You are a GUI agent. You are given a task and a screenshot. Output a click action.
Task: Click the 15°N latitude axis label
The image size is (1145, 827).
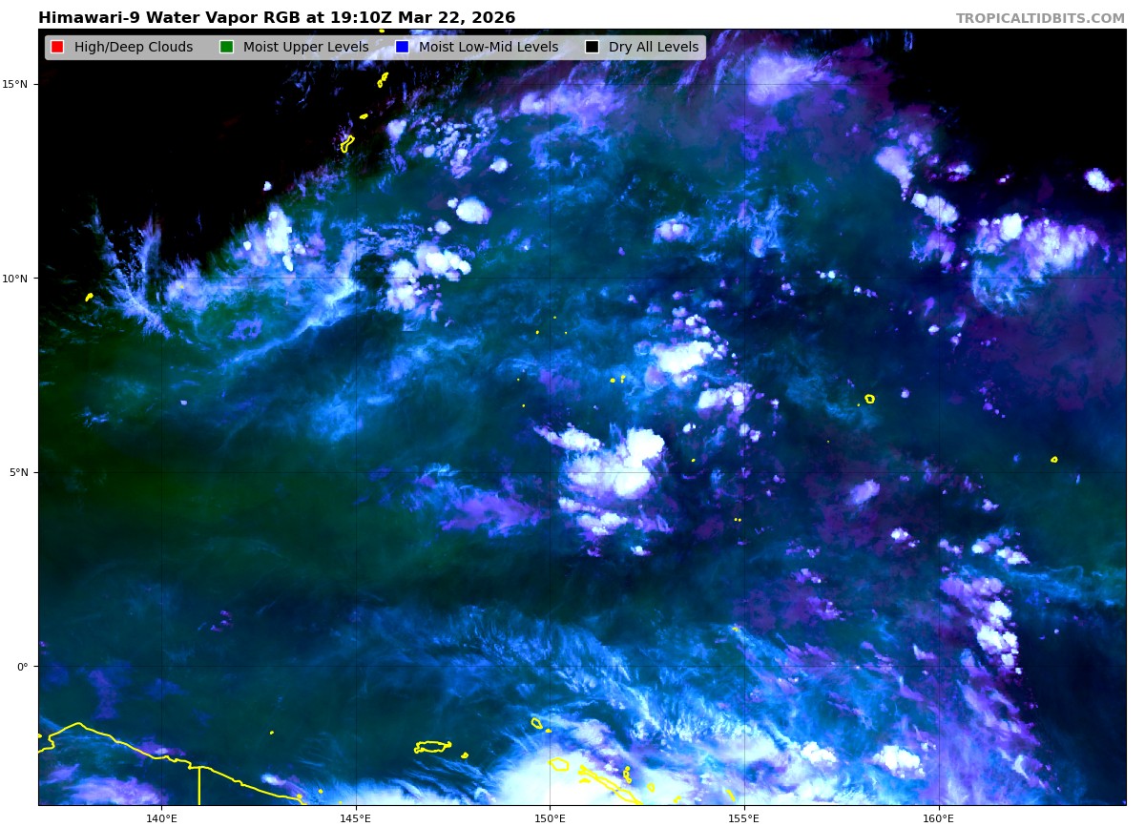pos(15,84)
